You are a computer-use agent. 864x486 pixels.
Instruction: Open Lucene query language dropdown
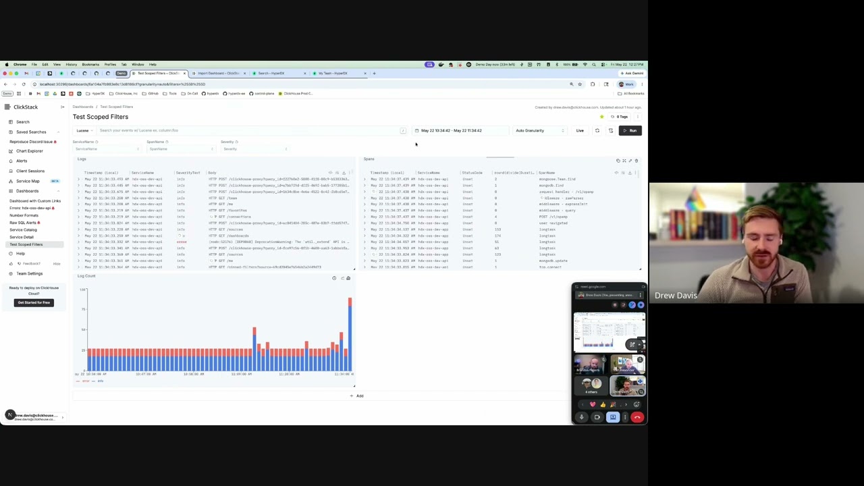point(84,130)
